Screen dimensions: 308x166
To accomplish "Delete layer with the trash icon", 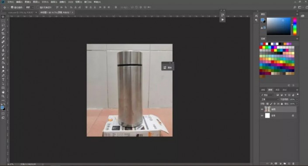I will (x=293, y=163).
